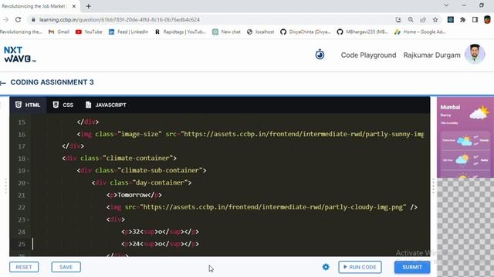Click the address bar URL
Screen dimensions: 494x277
(x=120, y=19)
